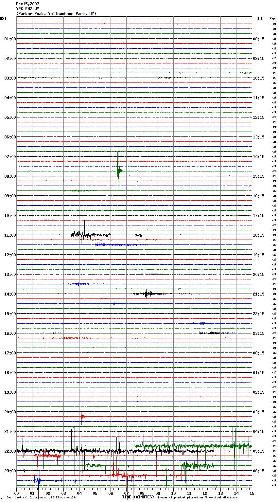
Task: Select the 14:15 UTC time label
Action: tap(259, 157)
